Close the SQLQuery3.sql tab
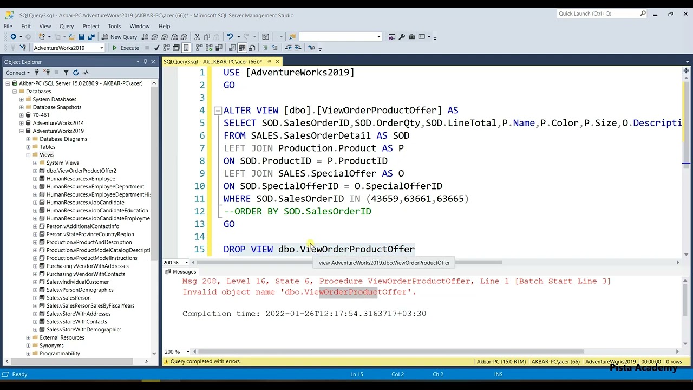This screenshot has width=693, height=390. [277, 62]
